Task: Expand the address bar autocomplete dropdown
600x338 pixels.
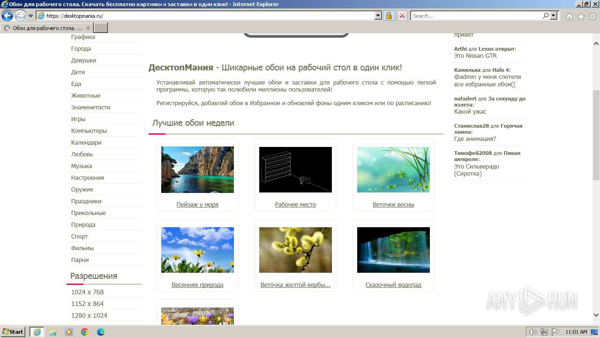Action: click(378, 15)
